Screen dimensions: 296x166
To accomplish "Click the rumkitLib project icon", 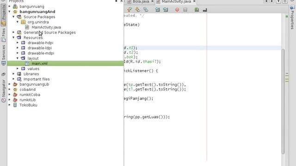I will click(x=15, y=100).
